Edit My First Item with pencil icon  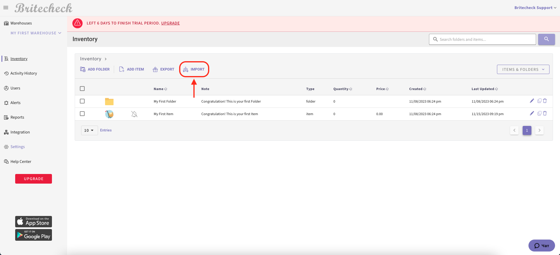pos(532,113)
